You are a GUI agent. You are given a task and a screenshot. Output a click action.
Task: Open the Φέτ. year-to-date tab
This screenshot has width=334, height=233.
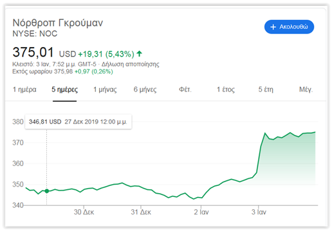coord(185,89)
